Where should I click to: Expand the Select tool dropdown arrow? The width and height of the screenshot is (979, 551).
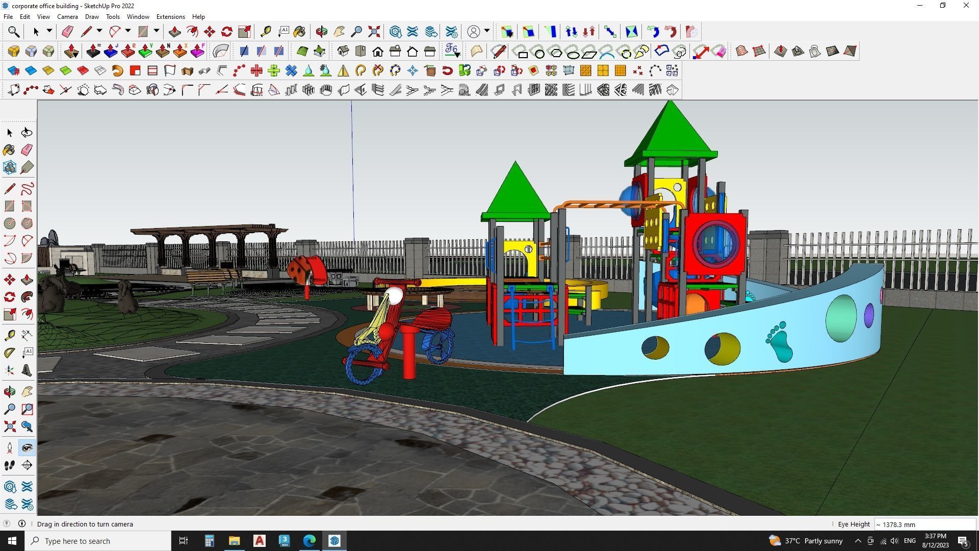pyautogui.click(x=49, y=31)
